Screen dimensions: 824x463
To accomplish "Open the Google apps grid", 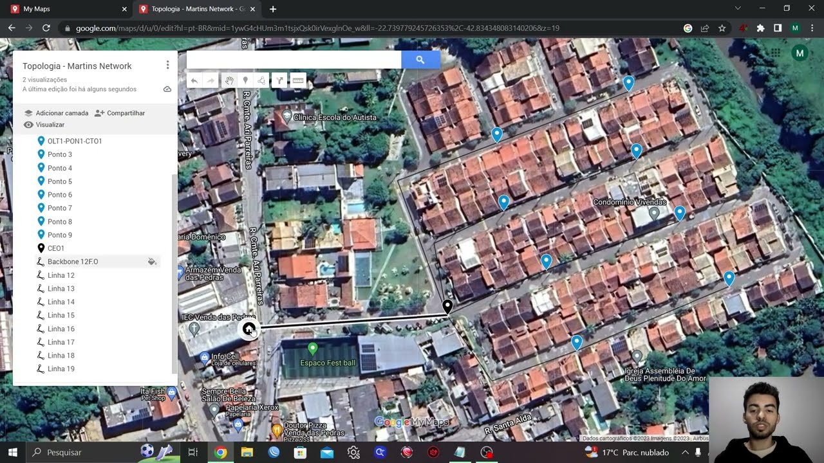I will pyautogui.click(x=776, y=53).
